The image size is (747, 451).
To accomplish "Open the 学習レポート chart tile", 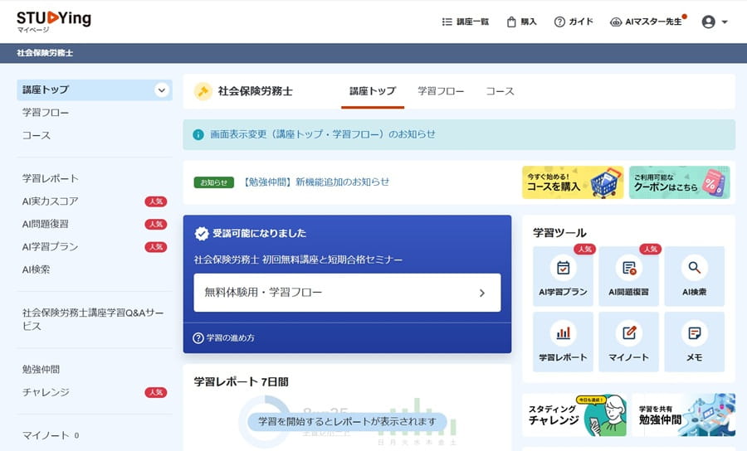I will point(563,341).
